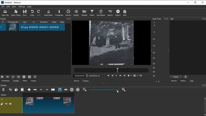This screenshot has width=206, height=116.
Task: Toggle the Playlist panel from toolbar
Action: [76, 13]
